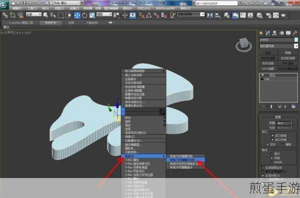Collapse the 参数 rollout header
300x198 pixels.
tap(278, 117)
